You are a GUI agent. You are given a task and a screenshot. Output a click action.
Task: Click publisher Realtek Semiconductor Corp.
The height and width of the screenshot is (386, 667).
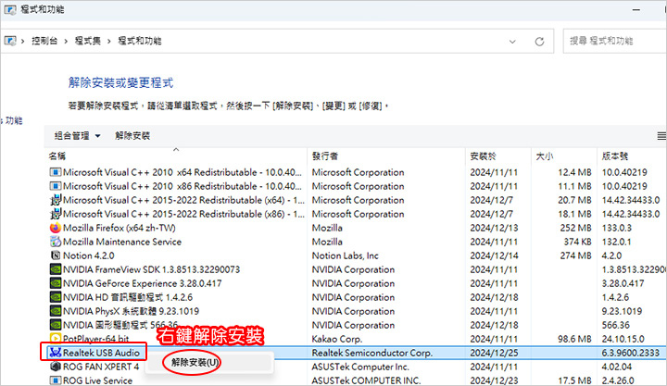[371, 353]
